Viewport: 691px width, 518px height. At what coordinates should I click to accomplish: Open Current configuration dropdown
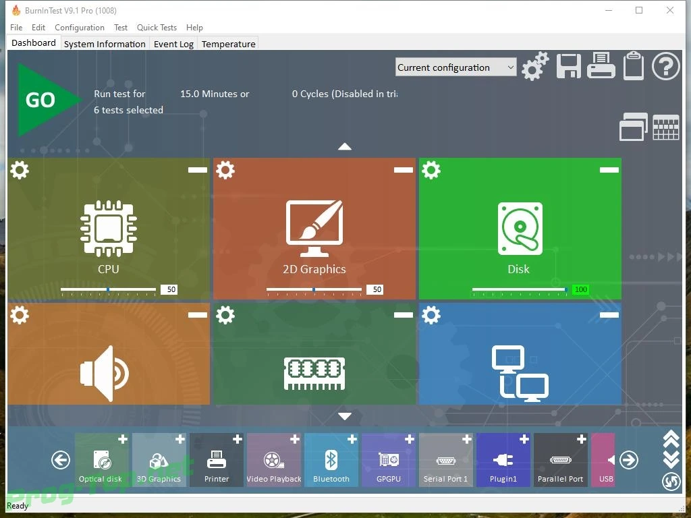(x=455, y=67)
